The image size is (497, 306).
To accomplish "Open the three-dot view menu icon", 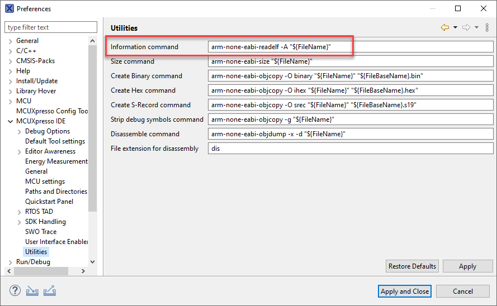I will tap(487, 27).
